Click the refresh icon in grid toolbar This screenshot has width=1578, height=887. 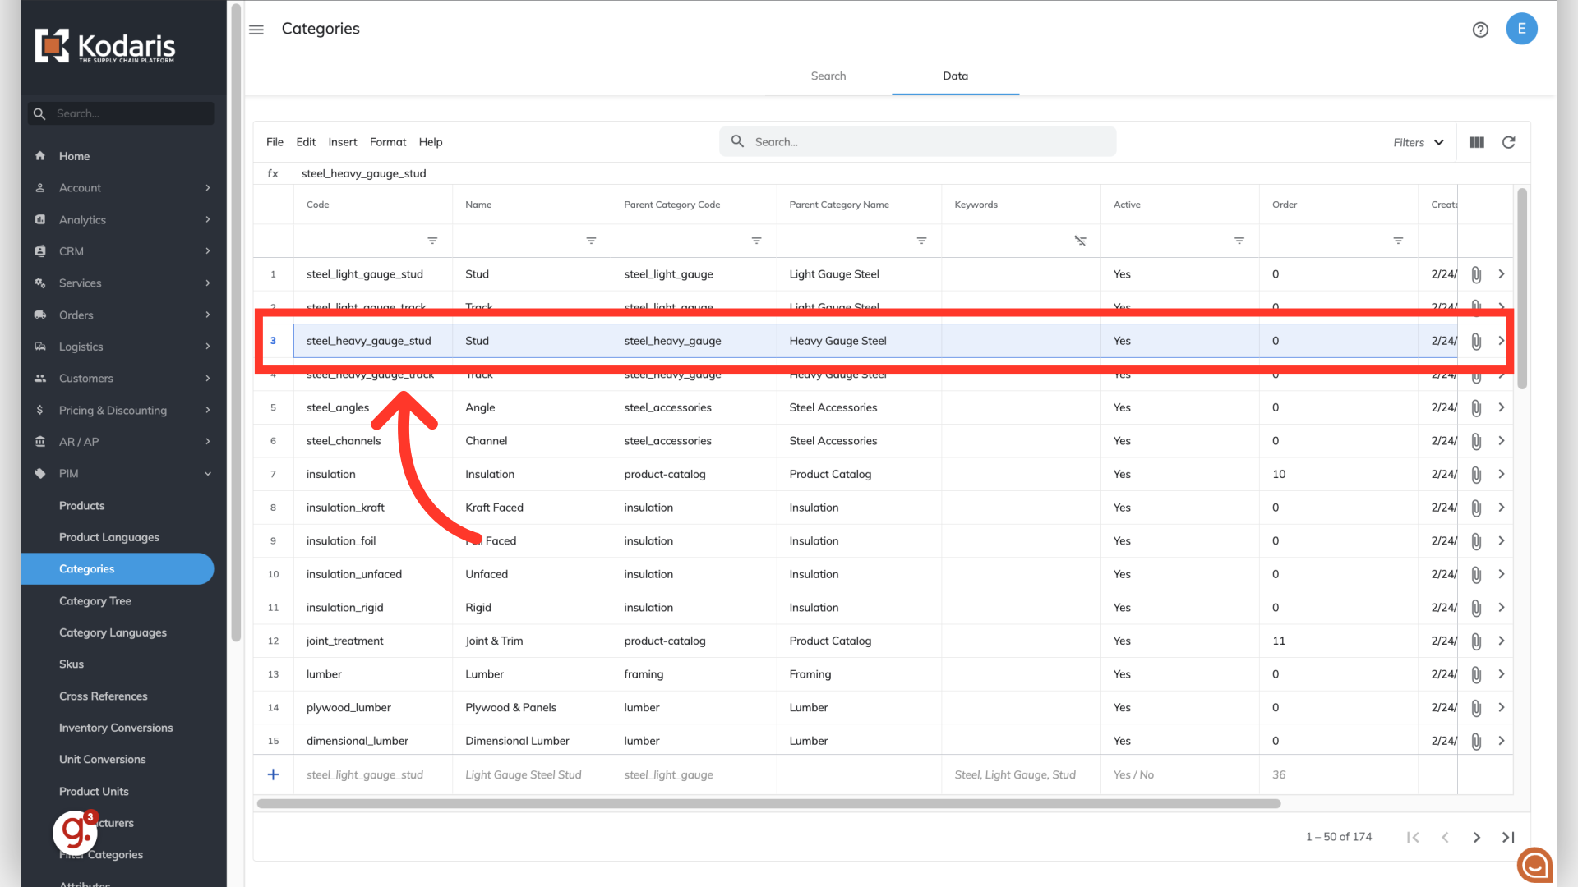(x=1508, y=142)
